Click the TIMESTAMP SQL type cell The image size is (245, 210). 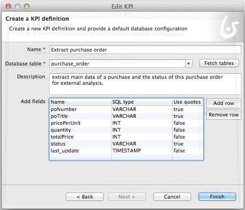[142, 151]
